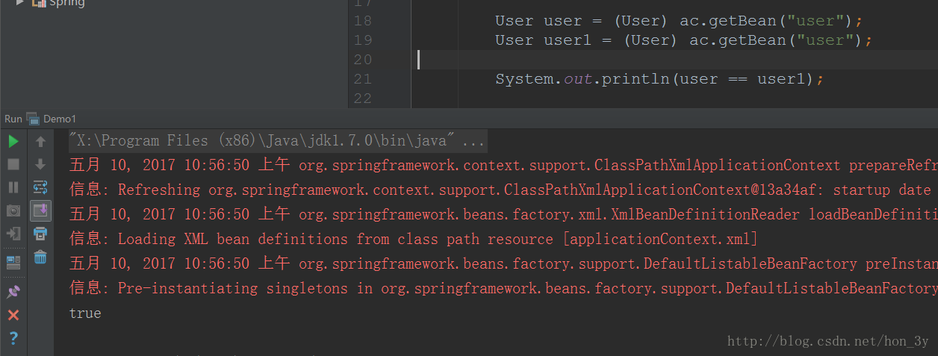Click the Print console output icon
This screenshot has width=938, height=356.
pyautogui.click(x=40, y=234)
